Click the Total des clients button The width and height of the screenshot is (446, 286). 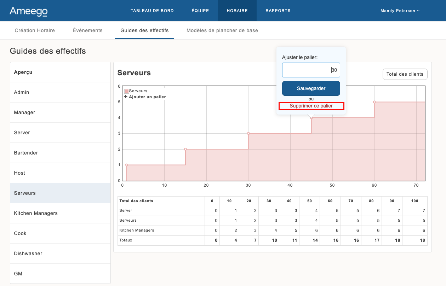pyautogui.click(x=405, y=74)
